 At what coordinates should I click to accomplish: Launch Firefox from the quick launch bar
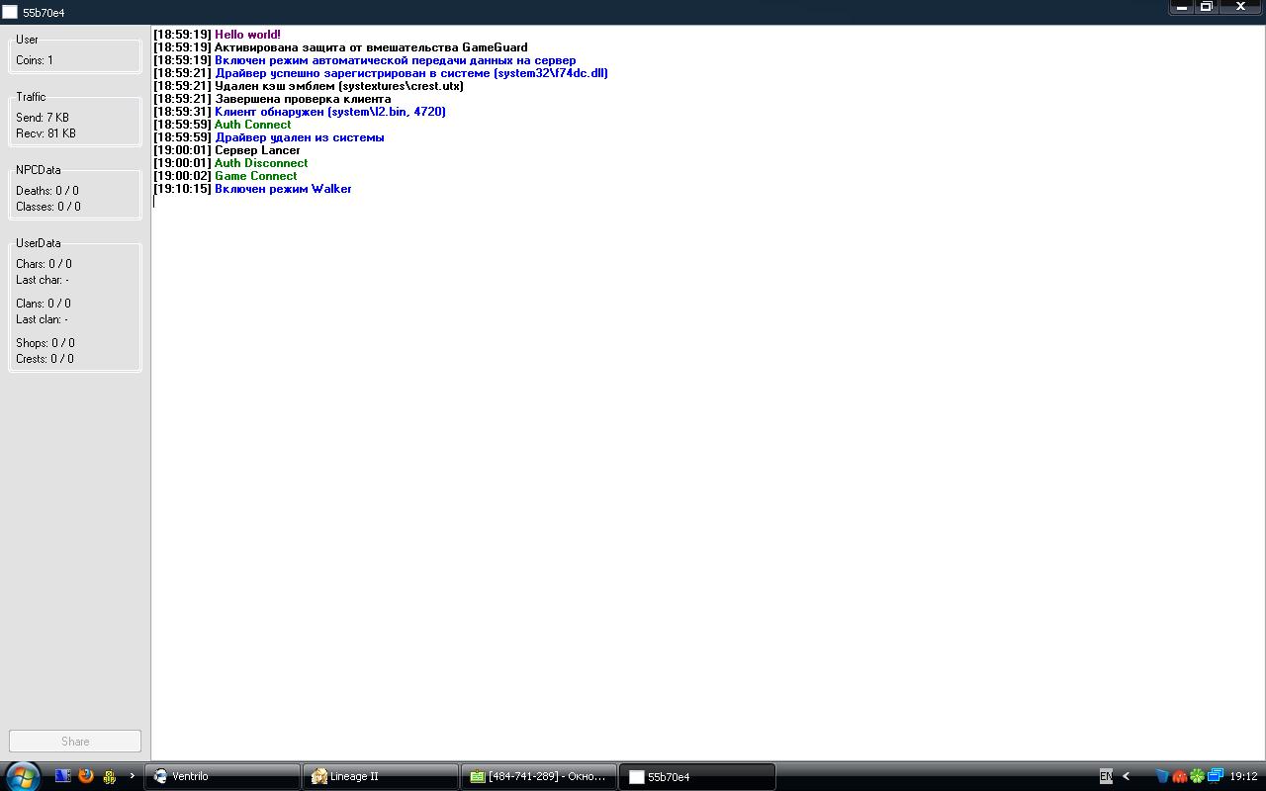[86, 776]
